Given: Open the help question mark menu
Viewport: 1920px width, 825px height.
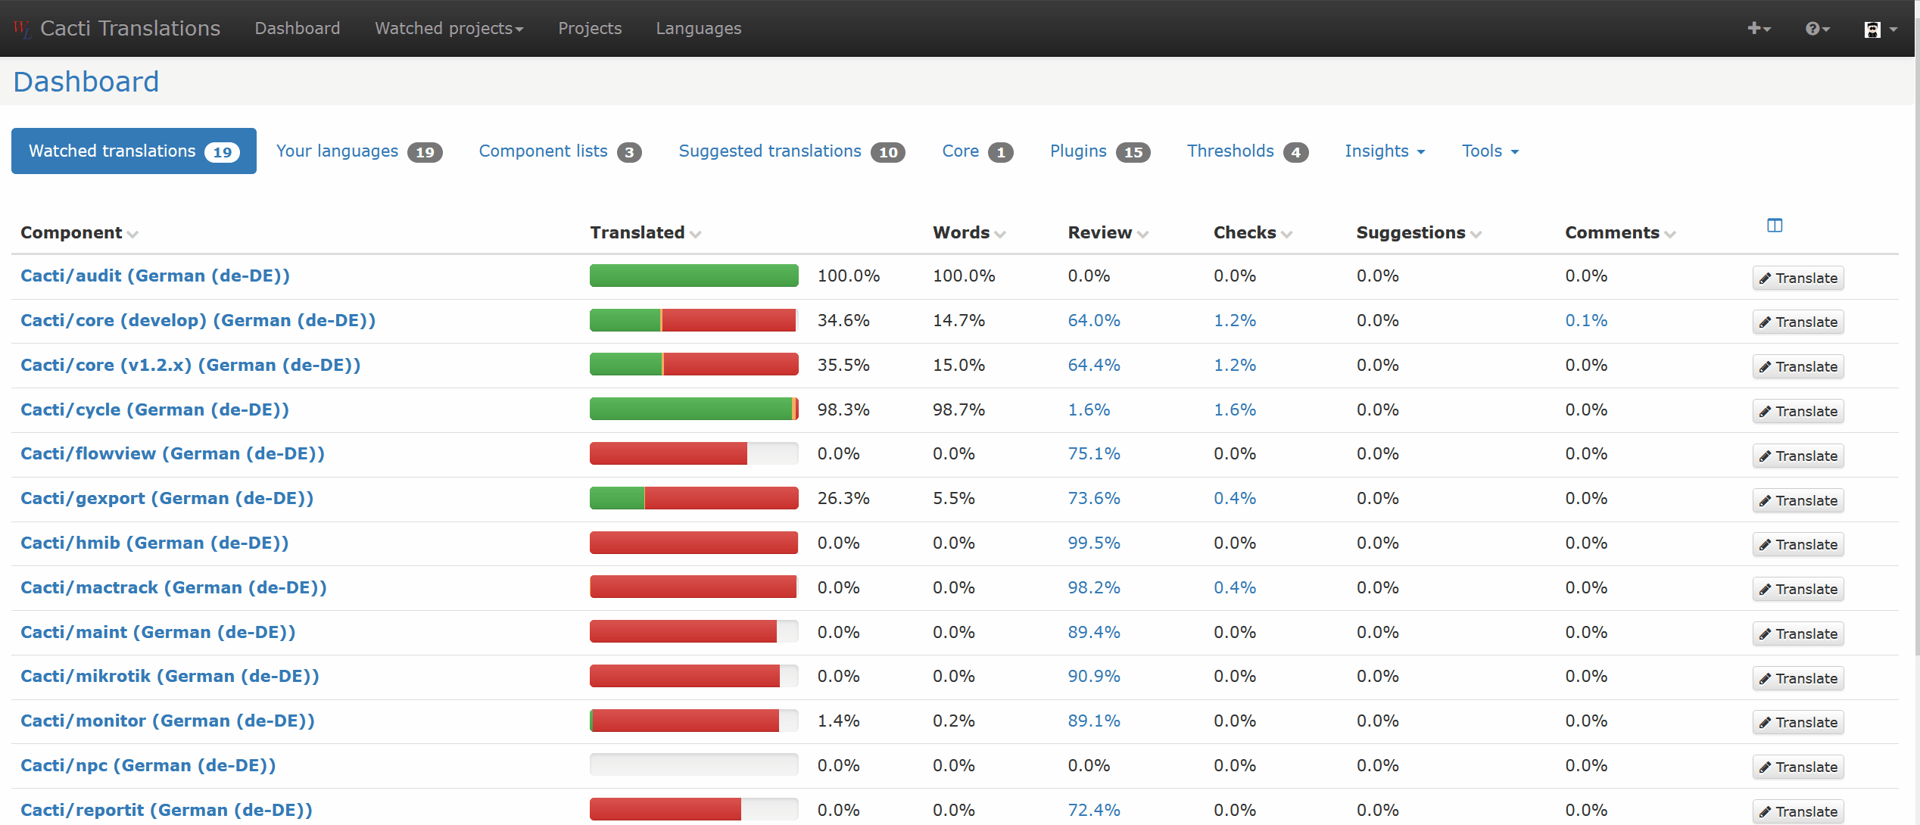Looking at the screenshot, I should coord(1817,29).
